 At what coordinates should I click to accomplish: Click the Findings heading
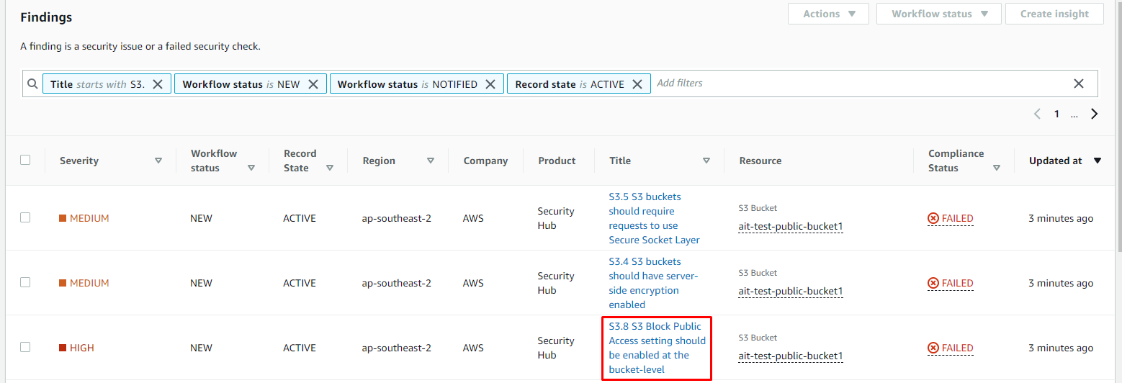pyautogui.click(x=46, y=17)
